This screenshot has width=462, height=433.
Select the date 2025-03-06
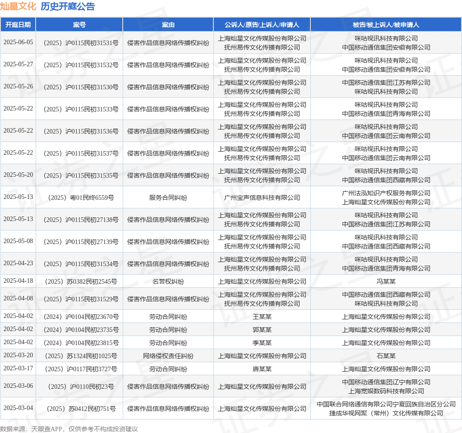[x=18, y=386]
